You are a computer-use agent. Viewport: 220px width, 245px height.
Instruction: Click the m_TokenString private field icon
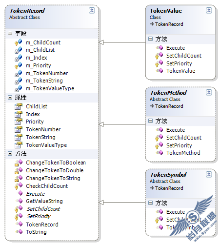pos(19,81)
